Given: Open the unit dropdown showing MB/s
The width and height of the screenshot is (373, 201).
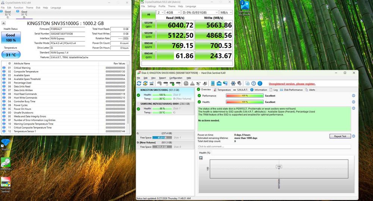Looking at the screenshot, I should click(x=226, y=12).
